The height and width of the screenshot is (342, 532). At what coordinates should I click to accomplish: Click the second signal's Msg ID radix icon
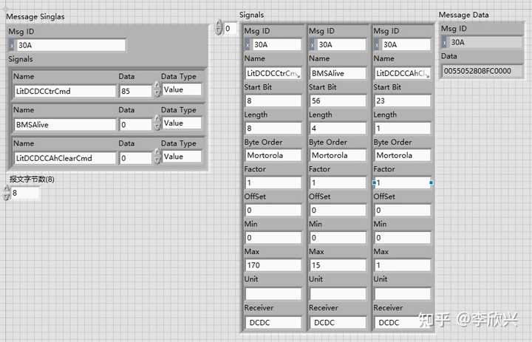[x=312, y=44]
